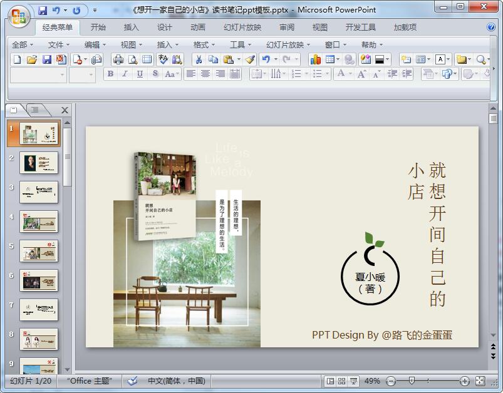The width and height of the screenshot is (503, 393).
Task: Toggle text shadow
Action: click(155, 74)
